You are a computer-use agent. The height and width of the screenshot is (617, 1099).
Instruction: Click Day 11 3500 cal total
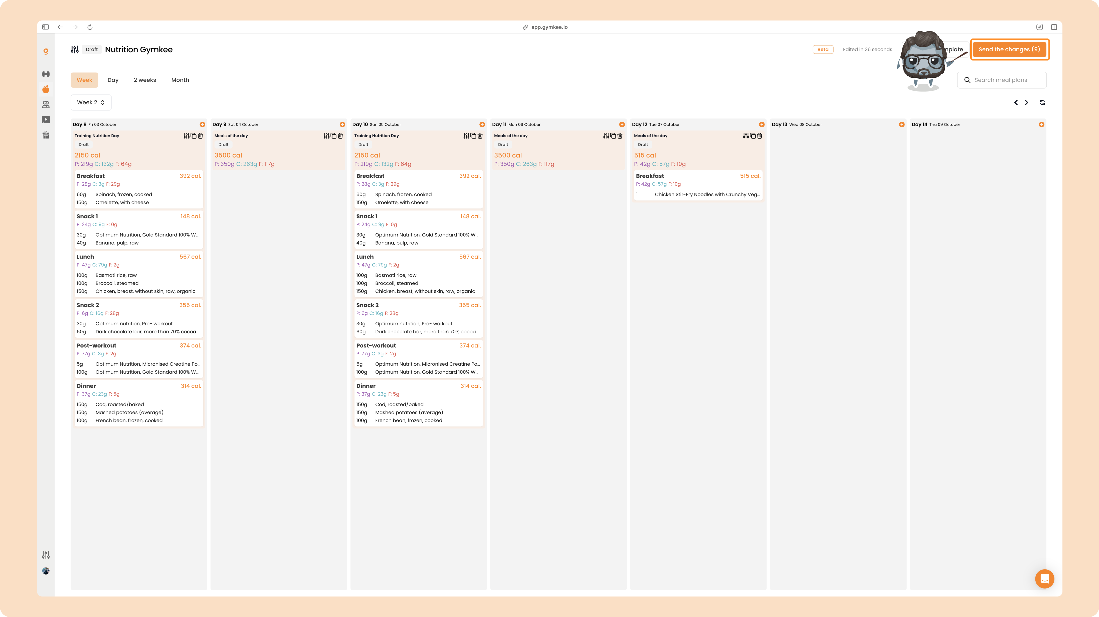[508, 155]
